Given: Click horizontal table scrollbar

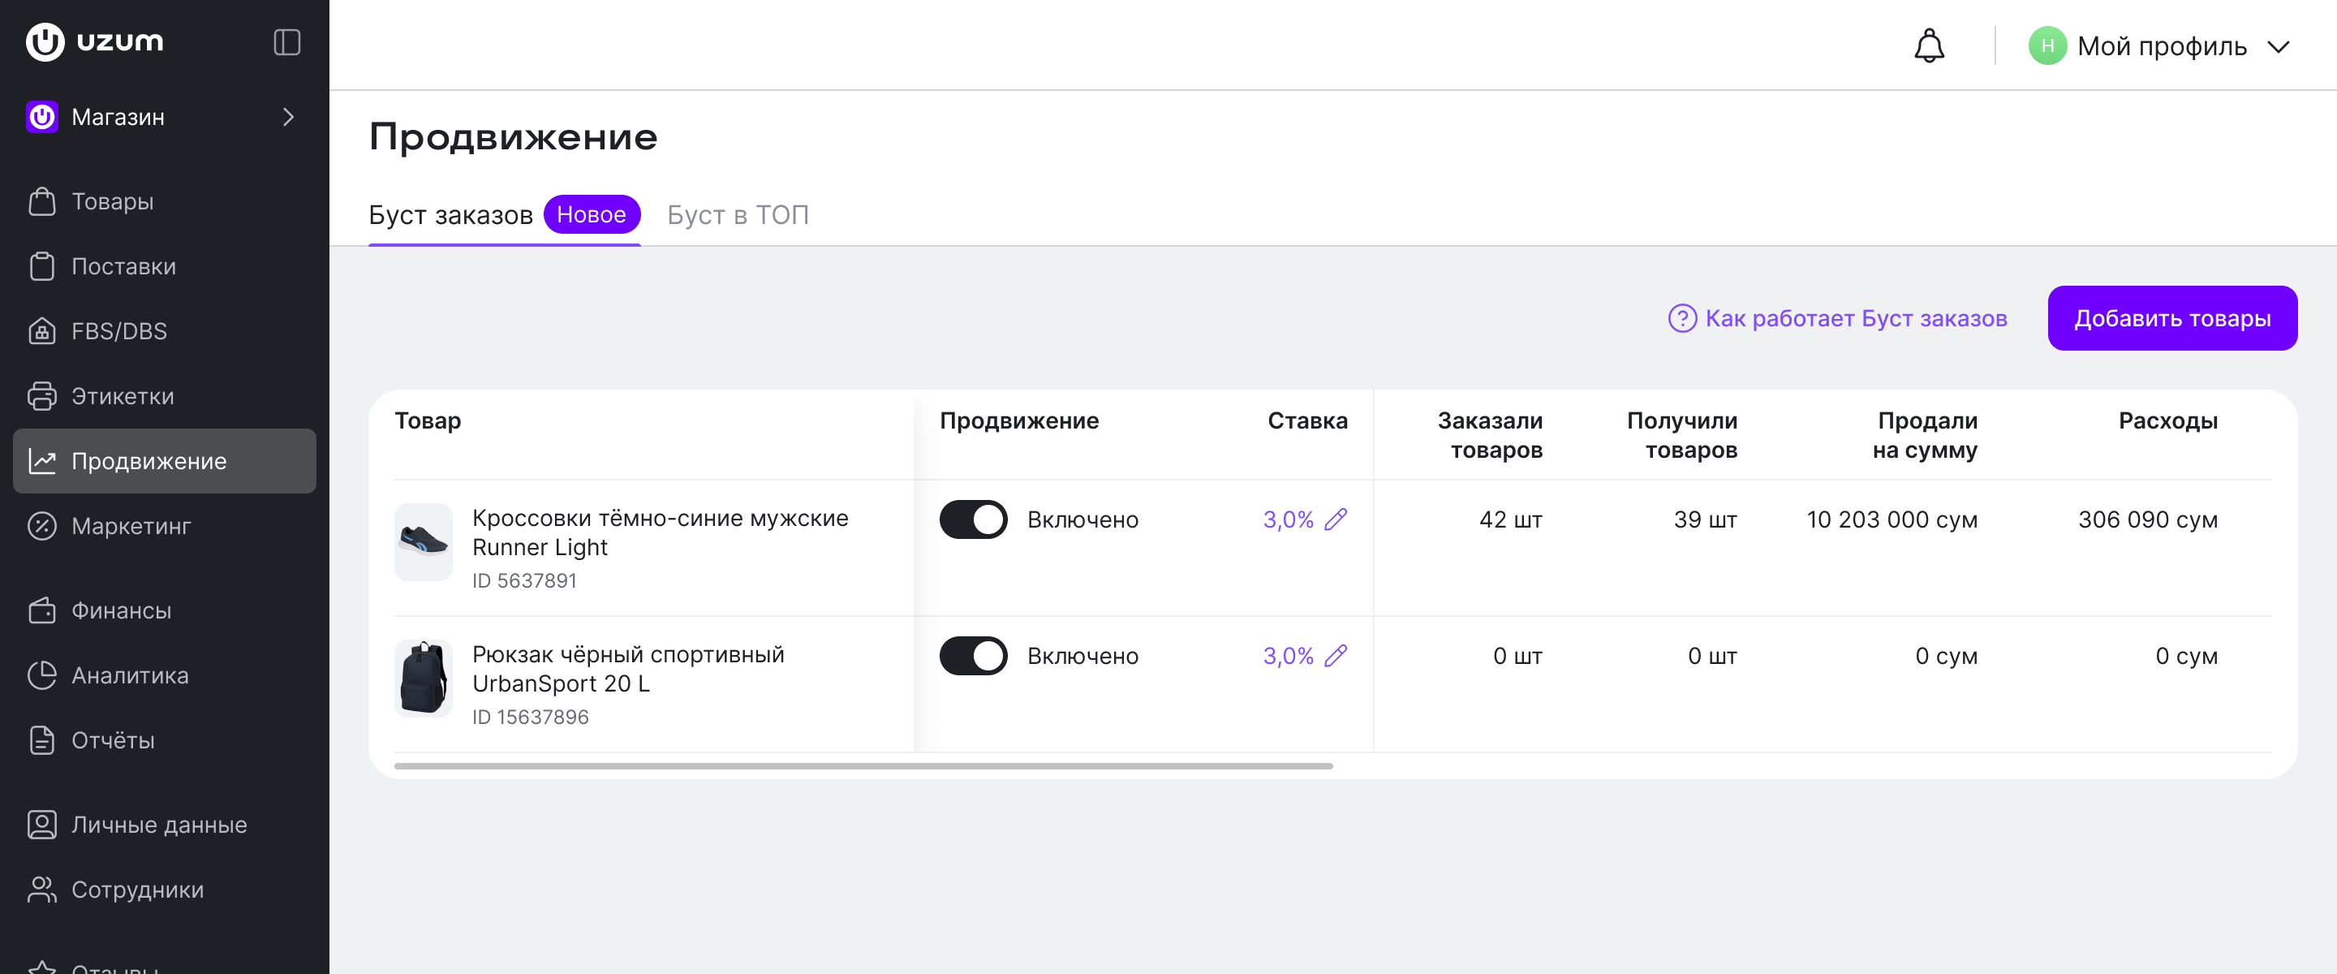Looking at the screenshot, I should point(863,766).
